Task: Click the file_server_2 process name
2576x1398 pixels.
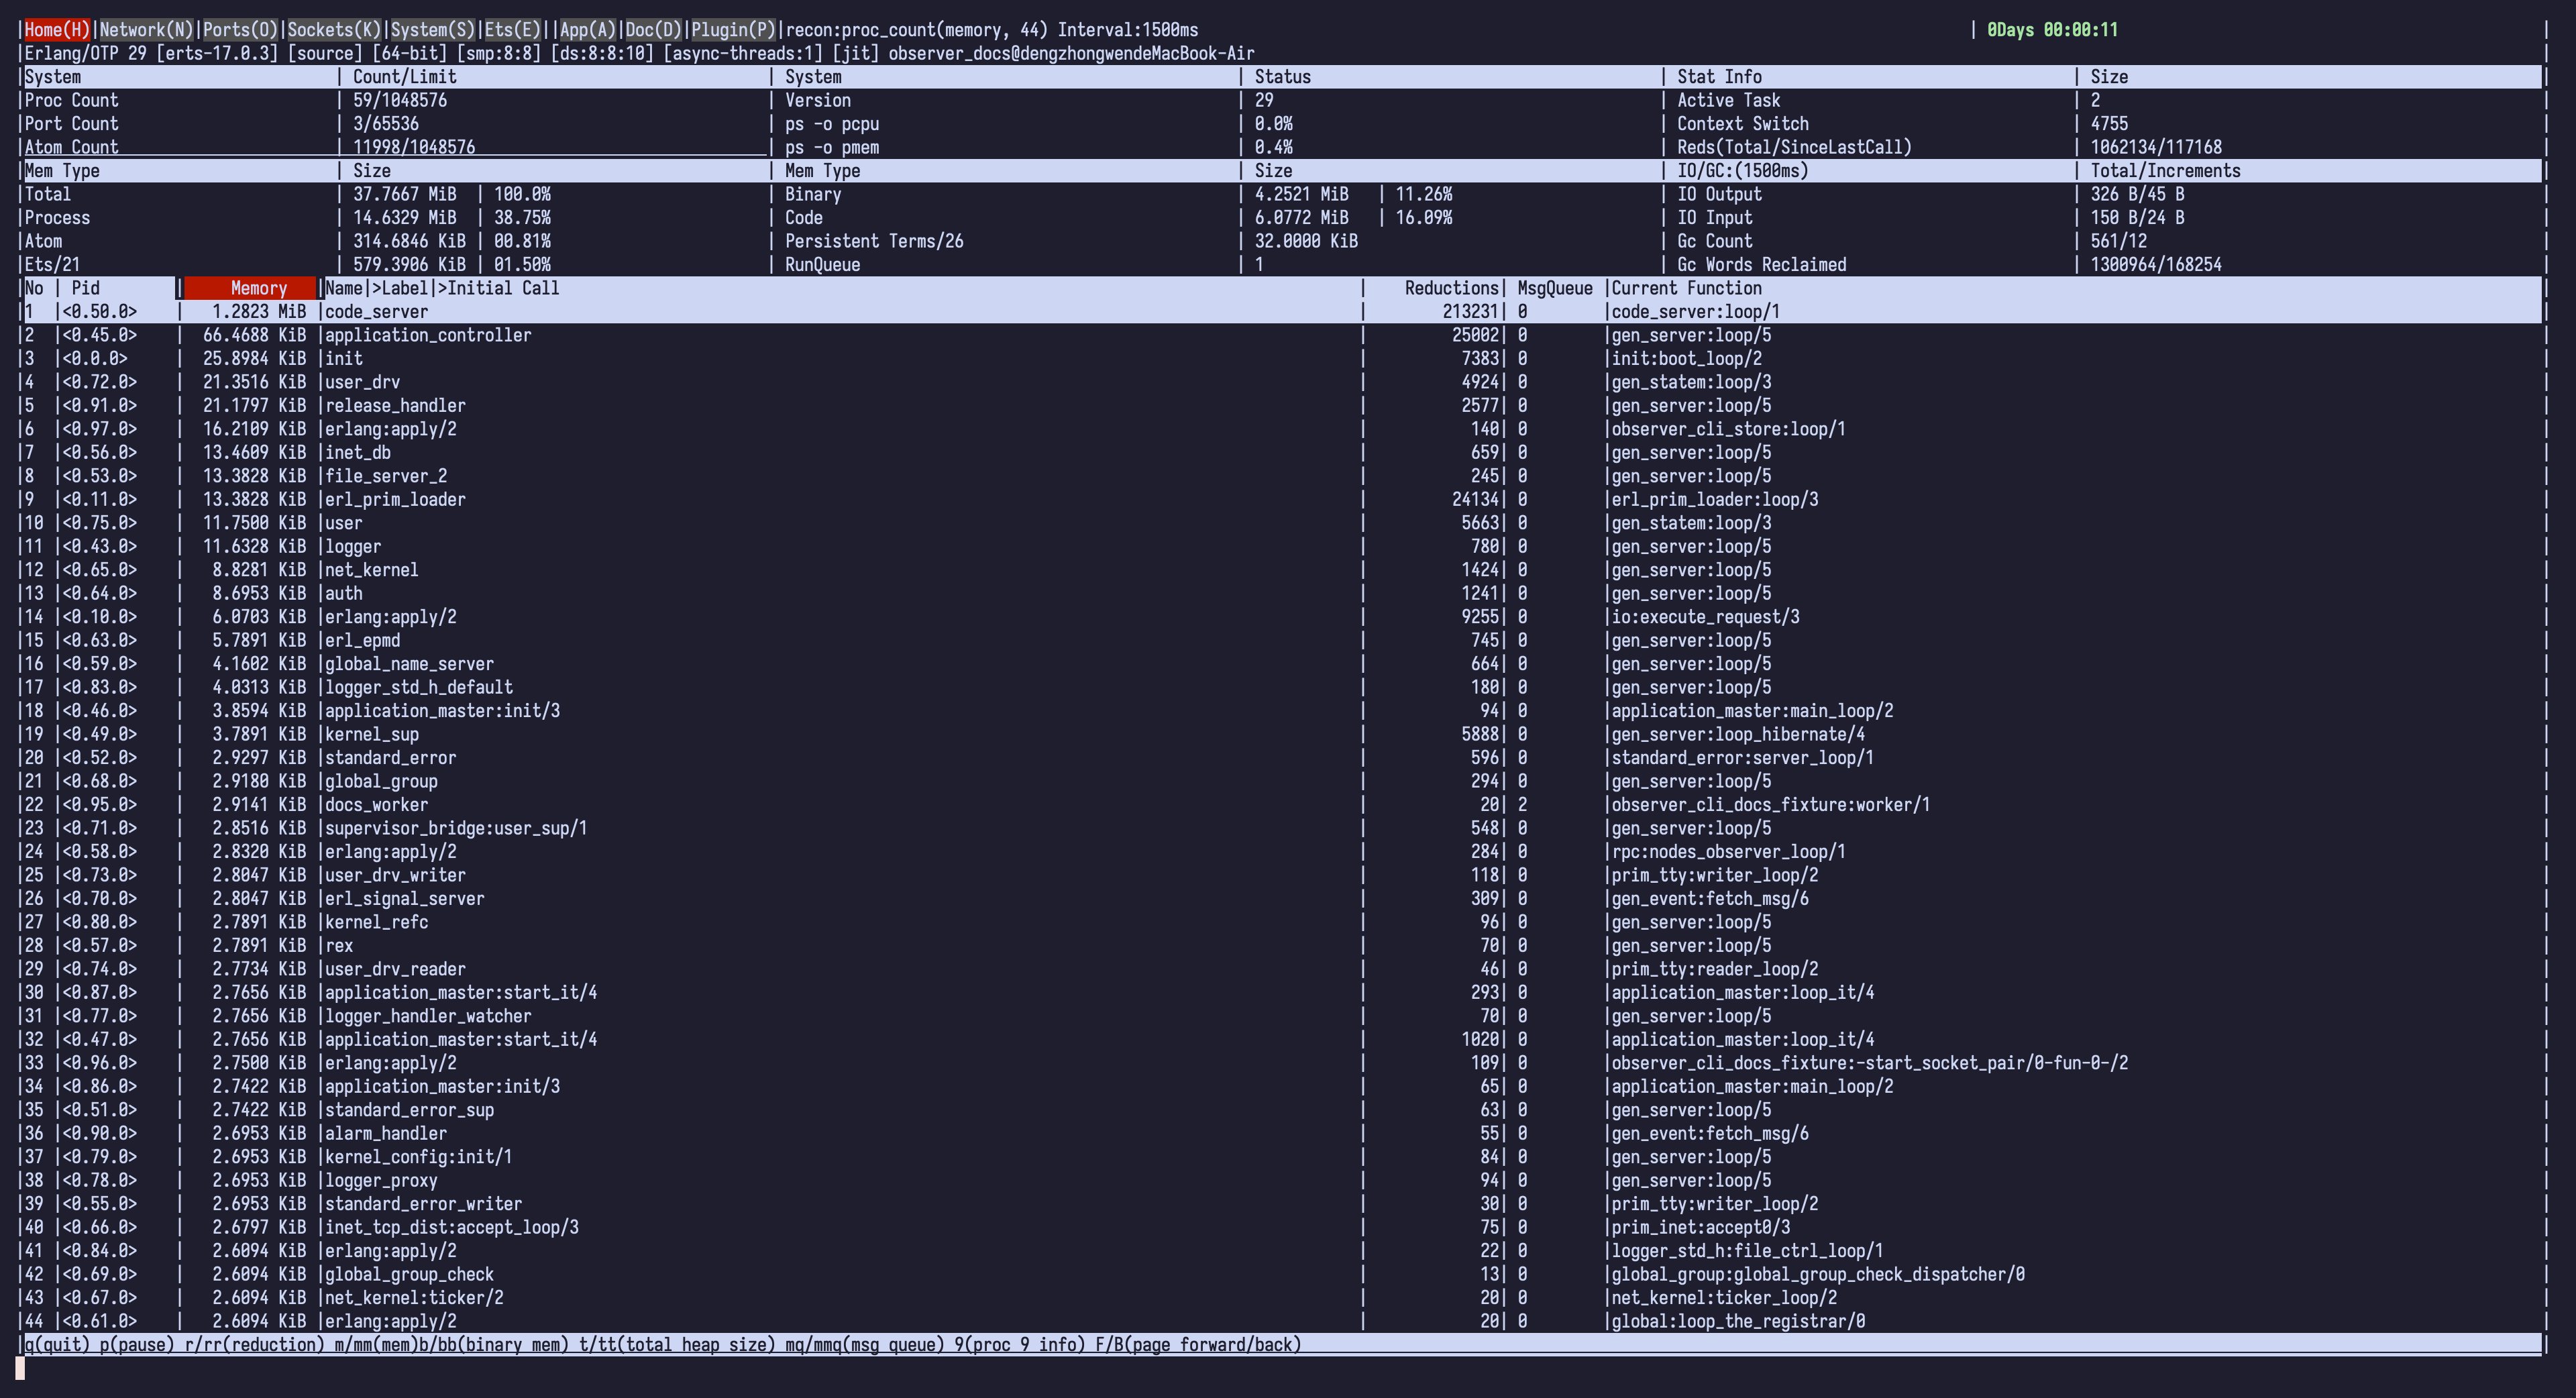Action: point(386,476)
